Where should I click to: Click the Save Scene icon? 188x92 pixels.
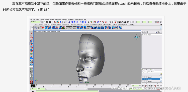click(50, 22)
